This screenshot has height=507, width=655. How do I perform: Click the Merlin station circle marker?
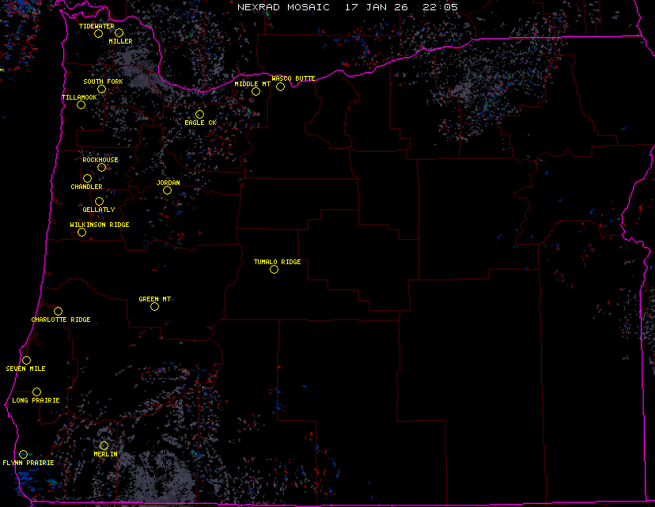pos(104,446)
